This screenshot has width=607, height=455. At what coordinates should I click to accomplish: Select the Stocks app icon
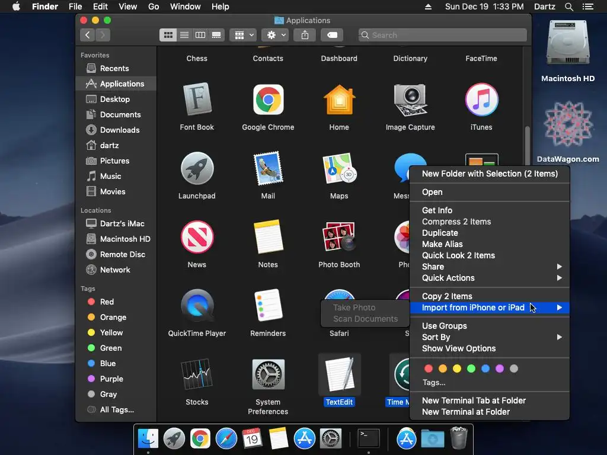point(197,374)
